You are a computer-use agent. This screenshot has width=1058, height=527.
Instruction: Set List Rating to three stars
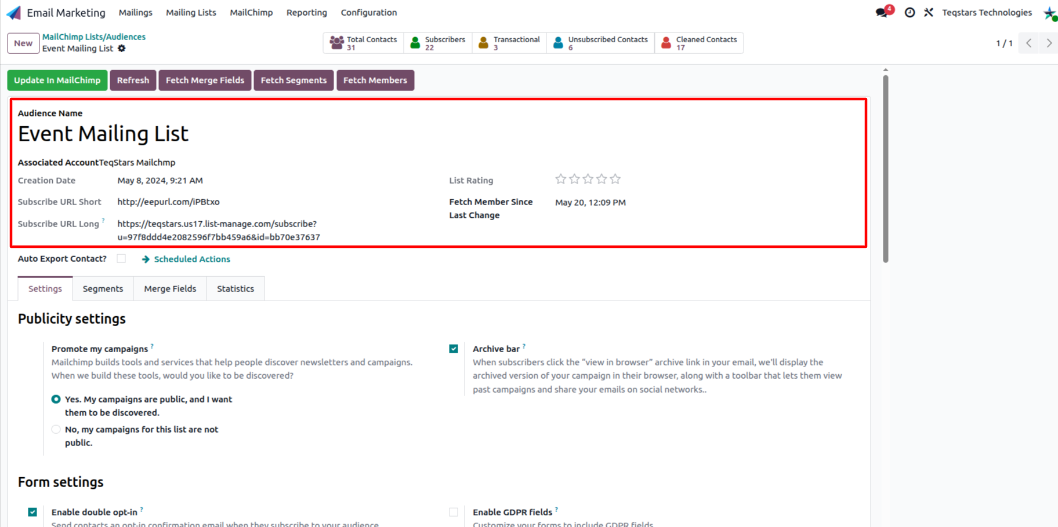pos(588,180)
